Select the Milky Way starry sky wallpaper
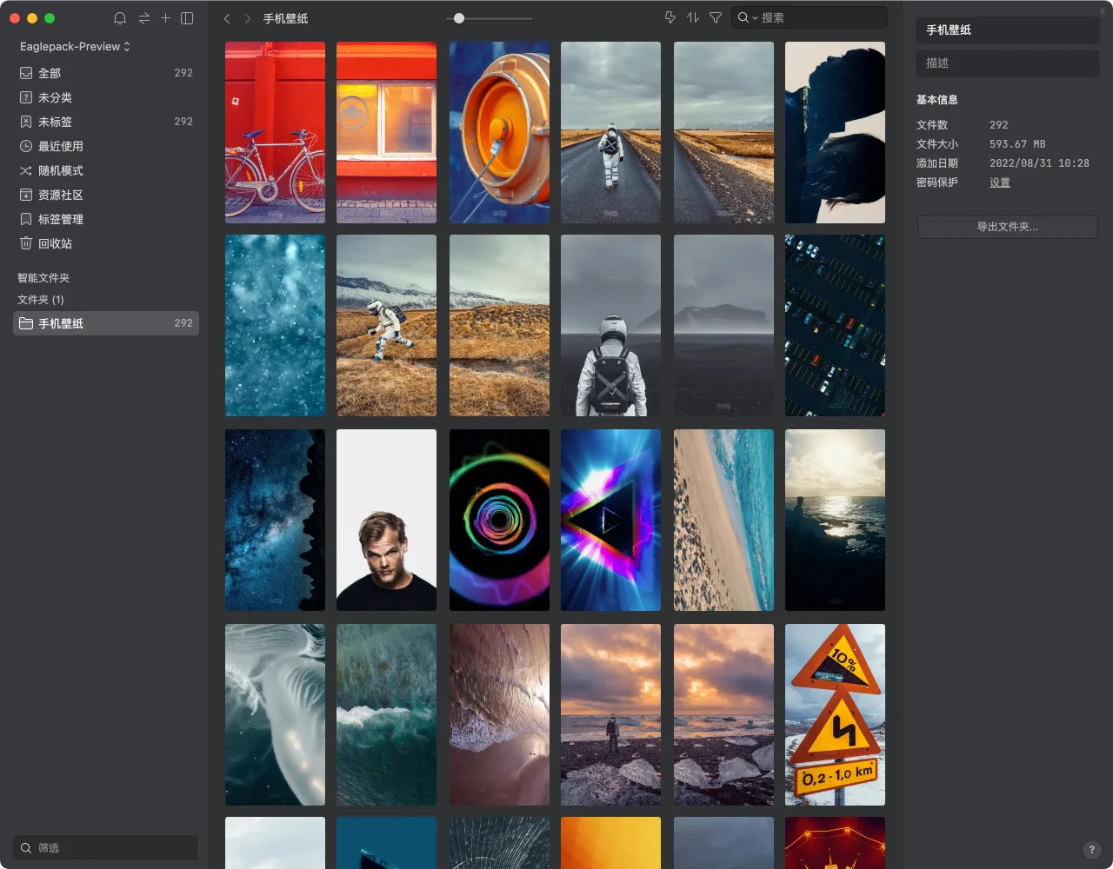 click(x=275, y=520)
